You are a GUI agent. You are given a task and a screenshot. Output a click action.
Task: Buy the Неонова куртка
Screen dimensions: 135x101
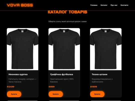pyautogui.click(x=14, y=94)
